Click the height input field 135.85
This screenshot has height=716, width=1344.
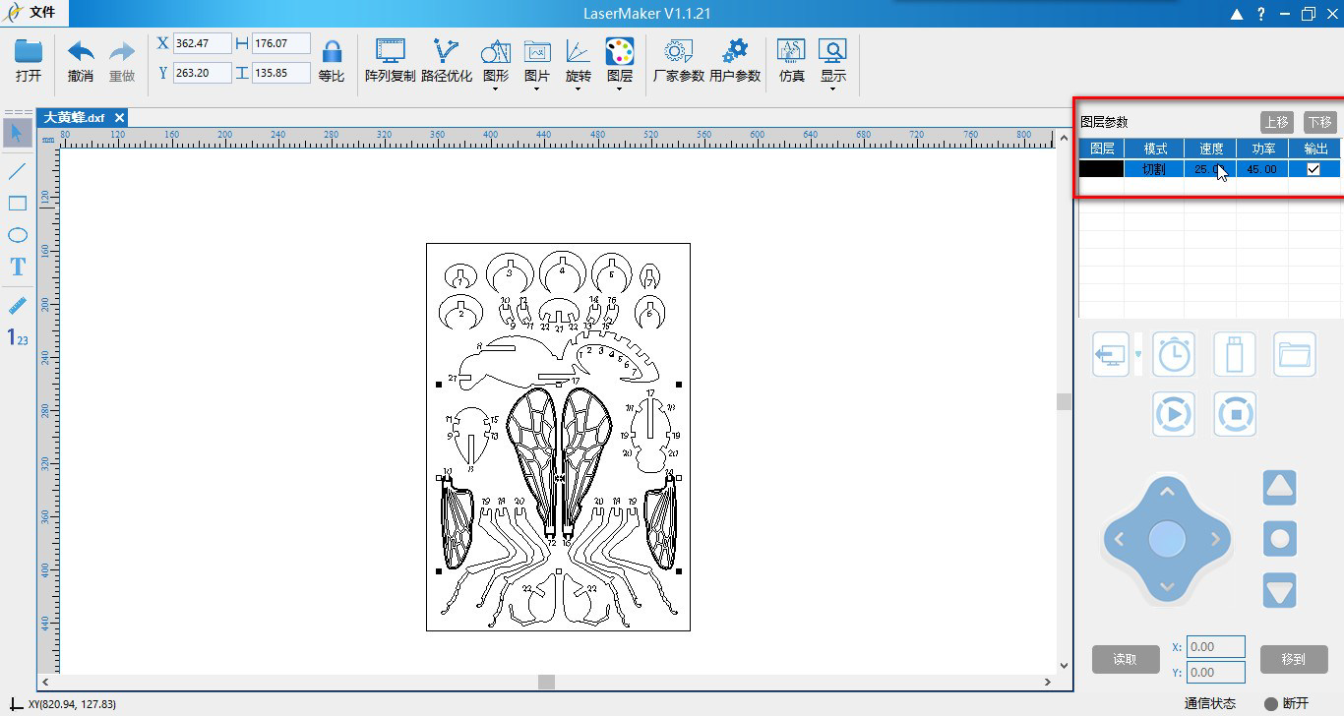pos(280,73)
